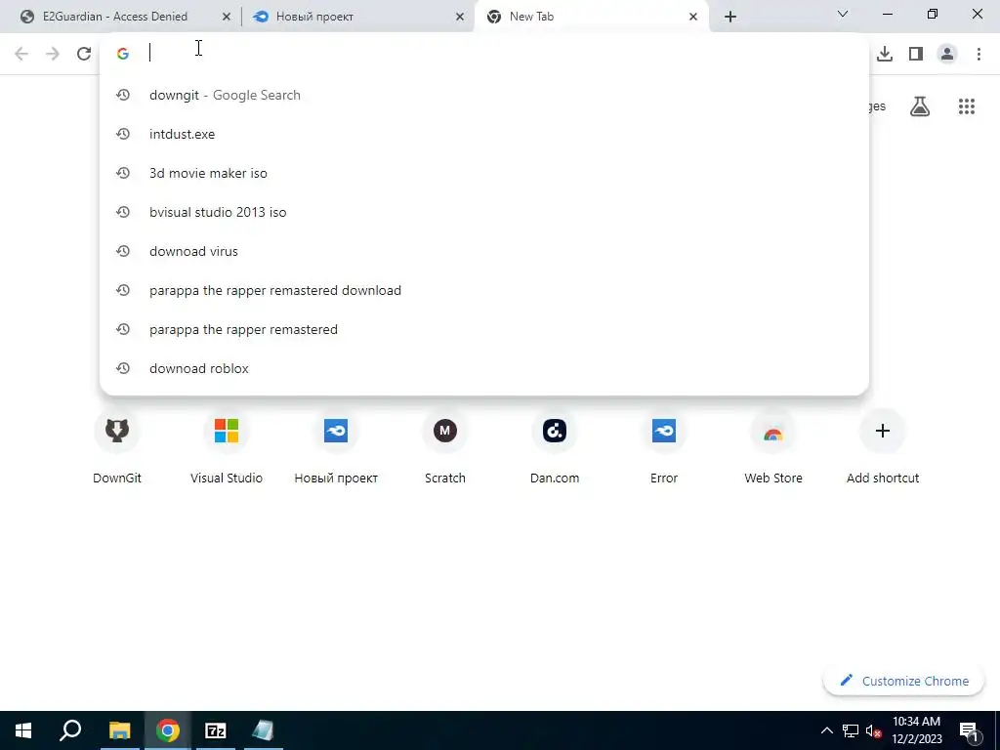Open the tab search dropdown arrow
This screenshot has height=750, width=1000.
843,14
